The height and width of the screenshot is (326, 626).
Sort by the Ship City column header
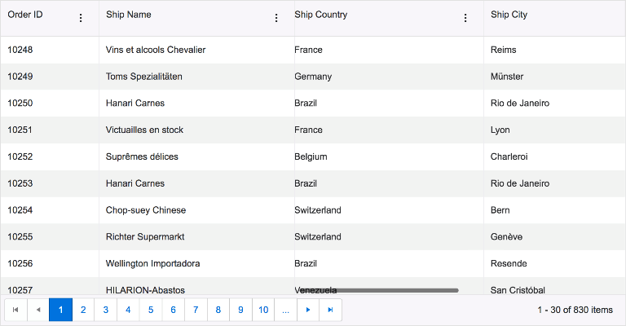point(509,15)
